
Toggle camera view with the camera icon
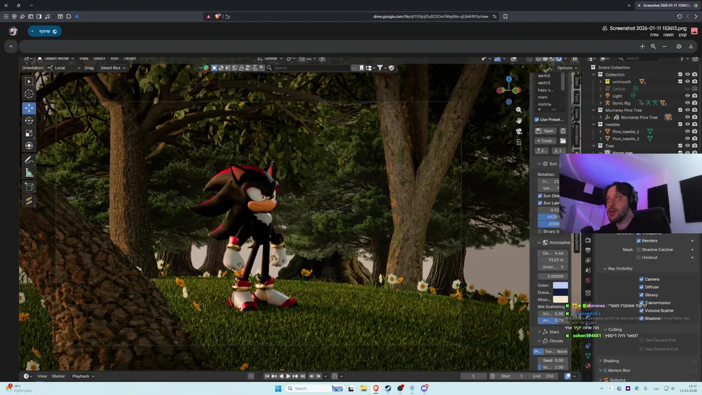(519, 132)
